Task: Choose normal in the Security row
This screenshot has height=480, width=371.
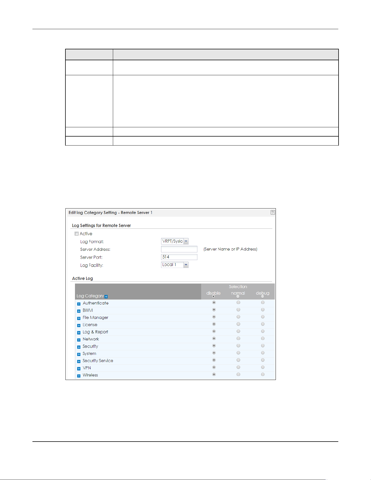Action: (x=238, y=346)
